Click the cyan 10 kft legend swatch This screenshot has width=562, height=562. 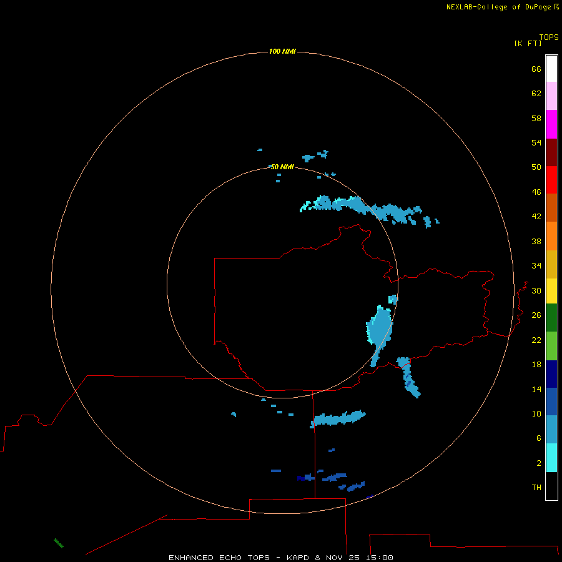click(x=551, y=458)
